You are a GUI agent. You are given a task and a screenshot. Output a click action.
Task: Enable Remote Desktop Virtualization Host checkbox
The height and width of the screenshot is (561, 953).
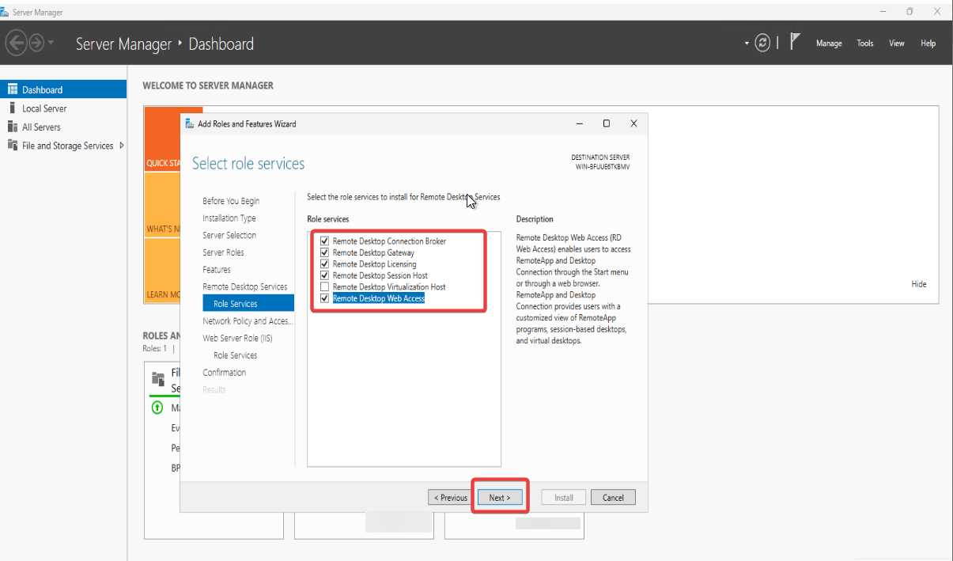(324, 287)
